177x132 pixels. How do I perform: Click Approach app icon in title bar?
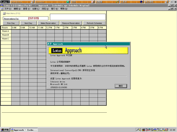(2, 6)
